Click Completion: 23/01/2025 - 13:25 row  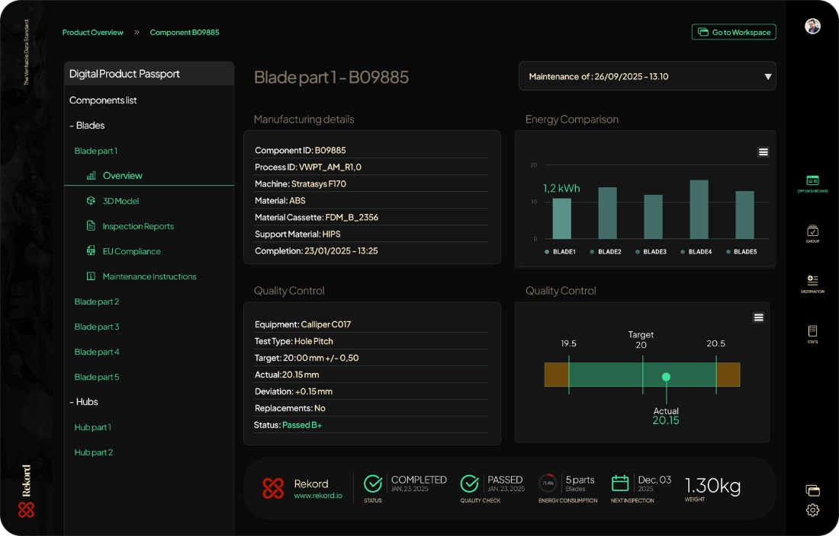pos(371,251)
